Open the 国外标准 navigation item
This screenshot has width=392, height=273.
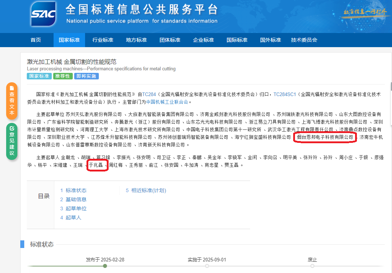270,40
